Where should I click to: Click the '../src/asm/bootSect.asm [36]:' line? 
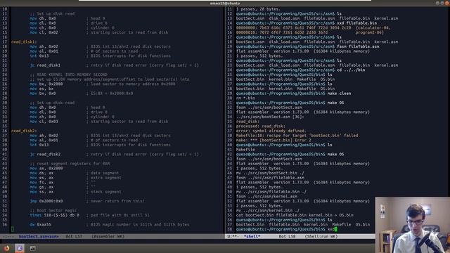coord(270,117)
